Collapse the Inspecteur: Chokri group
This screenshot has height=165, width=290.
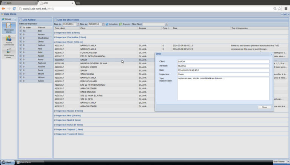point(55,42)
